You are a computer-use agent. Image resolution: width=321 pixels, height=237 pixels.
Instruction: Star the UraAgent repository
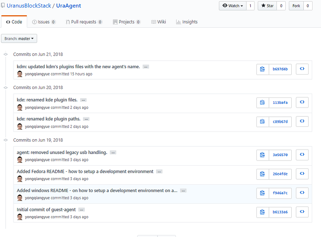267,6
